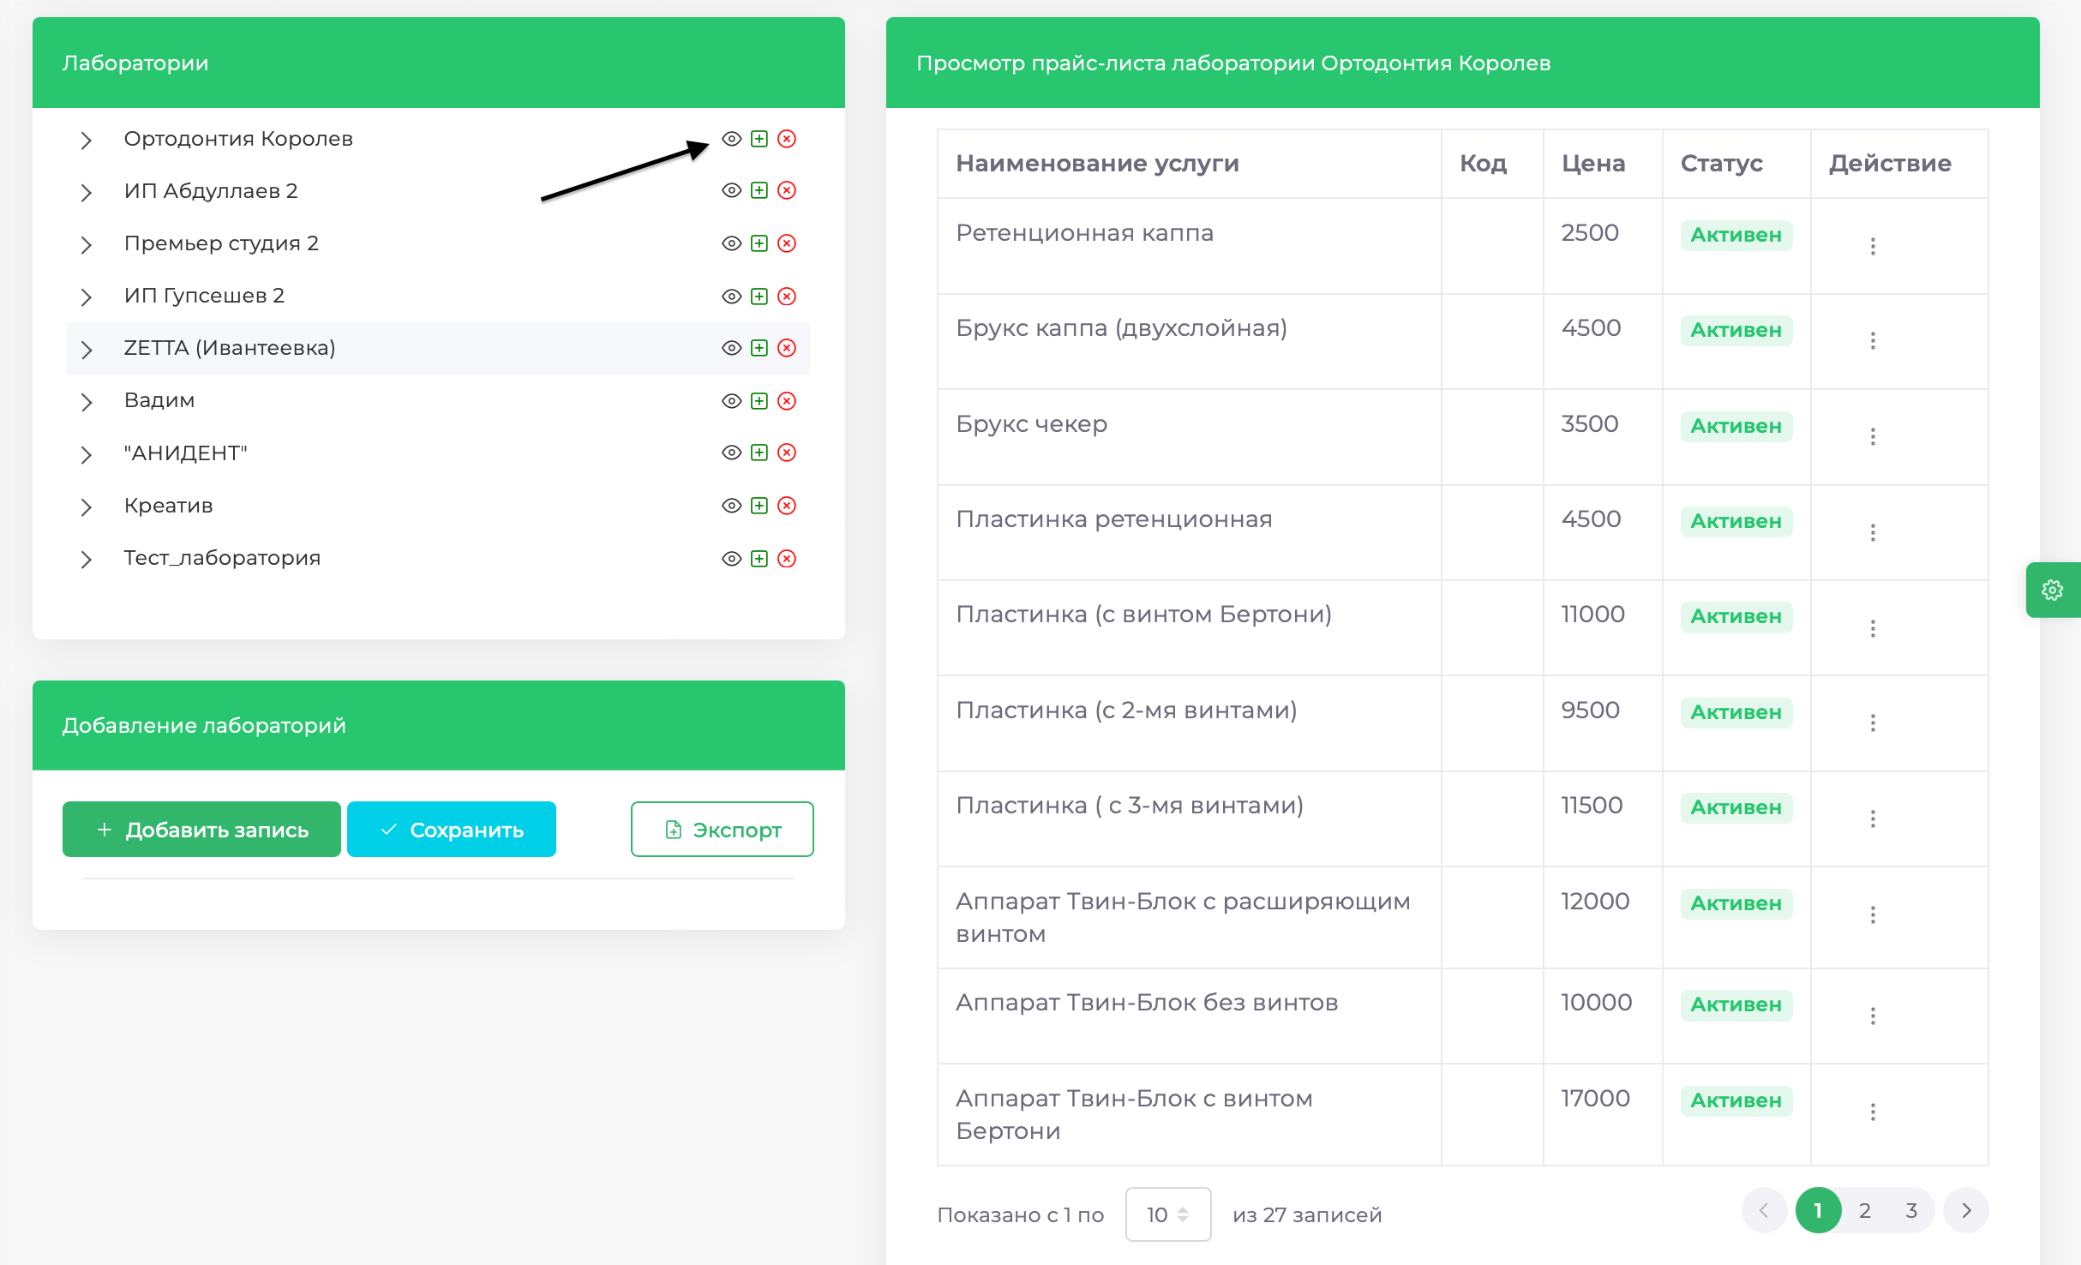
Task: Click Пластинка (с винтом Бертони) service name
Action: [x=1143, y=615]
